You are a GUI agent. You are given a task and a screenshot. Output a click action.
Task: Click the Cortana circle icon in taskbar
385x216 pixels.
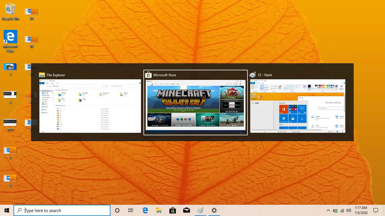(x=117, y=210)
